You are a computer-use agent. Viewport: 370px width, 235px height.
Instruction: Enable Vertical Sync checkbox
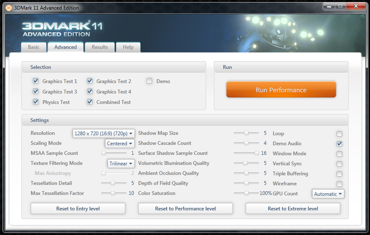tap(339, 164)
